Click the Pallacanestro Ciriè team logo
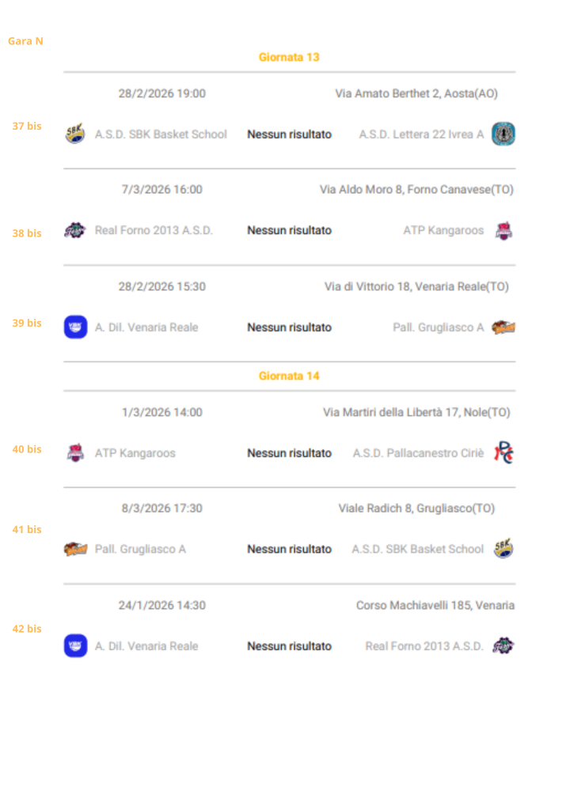The image size is (570, 791). tap(503, 452)
